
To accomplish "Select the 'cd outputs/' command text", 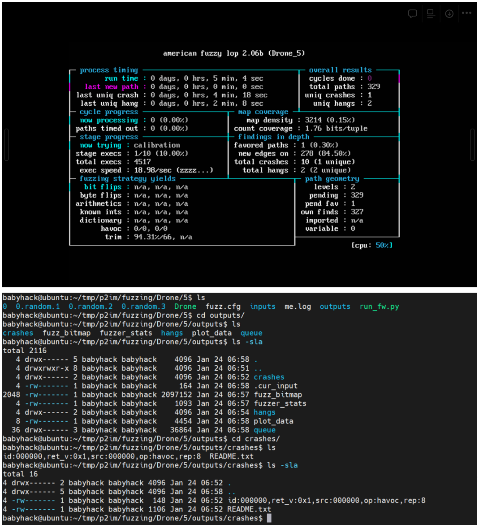I will pos(220,316).
